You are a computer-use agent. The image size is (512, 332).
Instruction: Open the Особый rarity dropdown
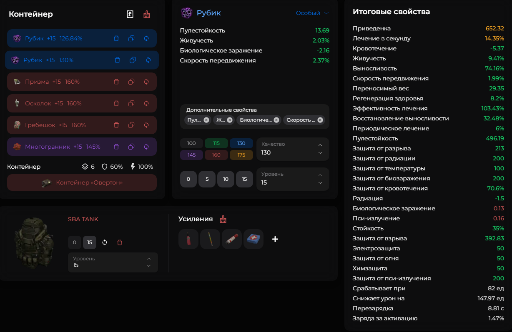pyautogui.click(x=312, y=13)
